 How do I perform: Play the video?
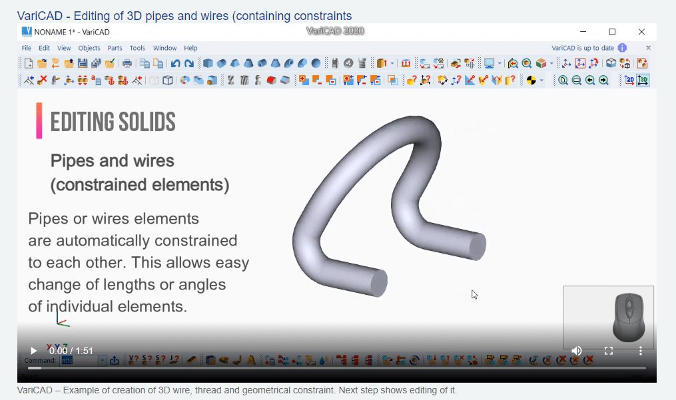click(x=33, y=351)
